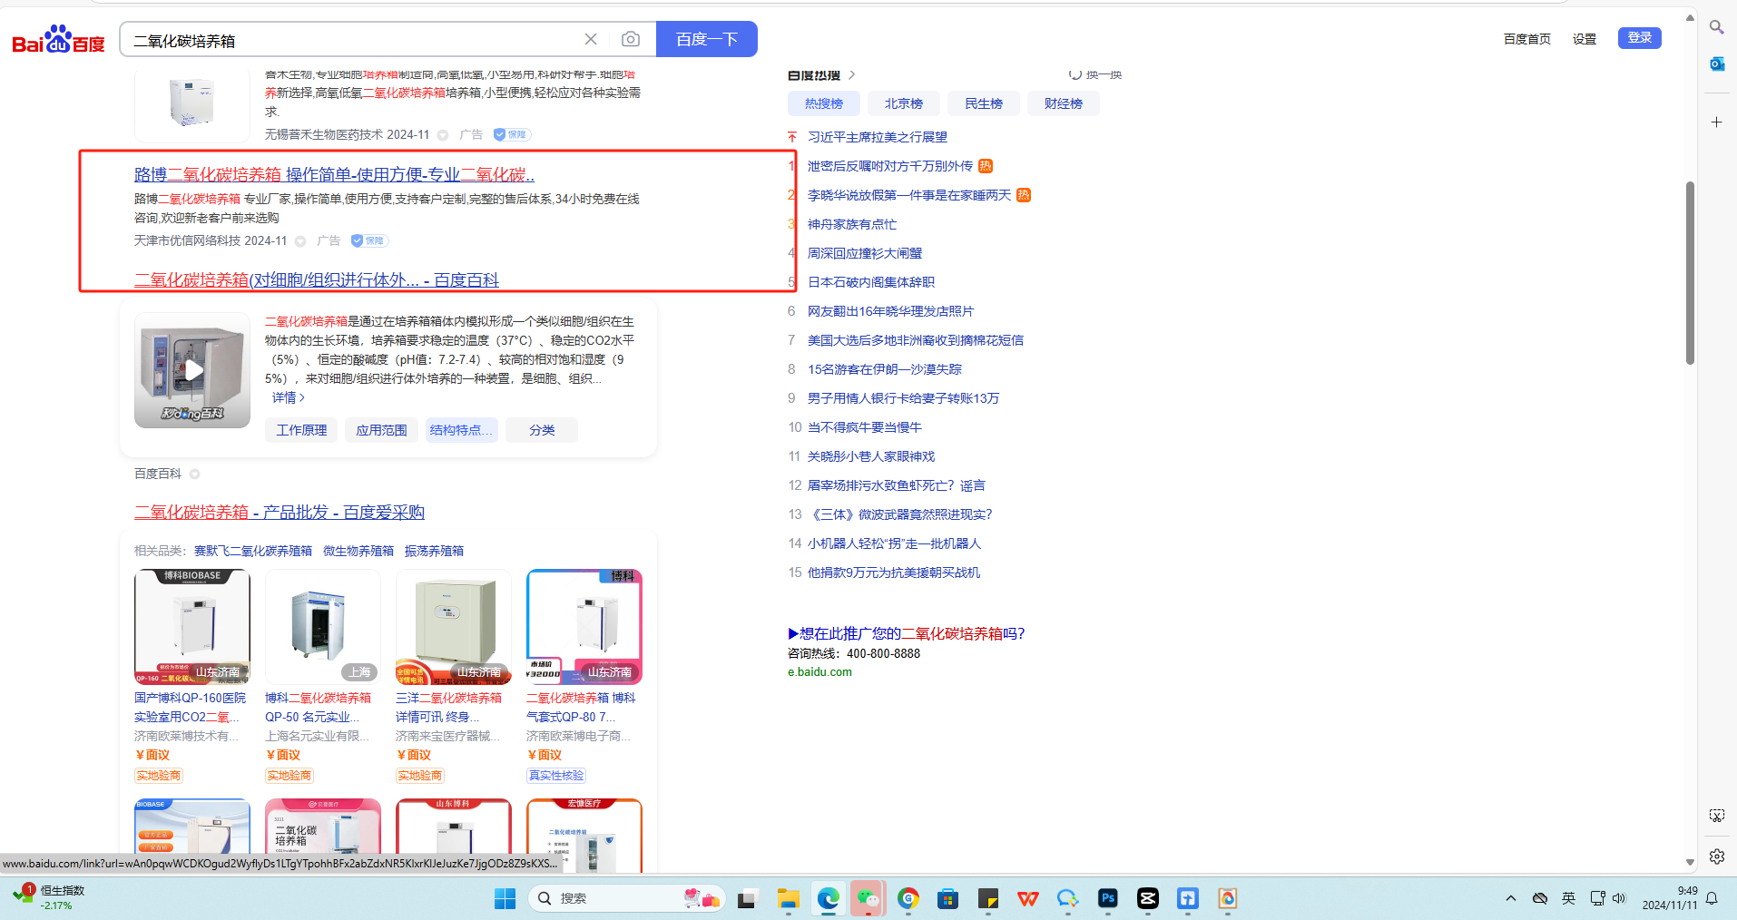This screenshot has height=920, width=1737.
Task: Open the 设置 link in the header
Action: (1585, 39)
